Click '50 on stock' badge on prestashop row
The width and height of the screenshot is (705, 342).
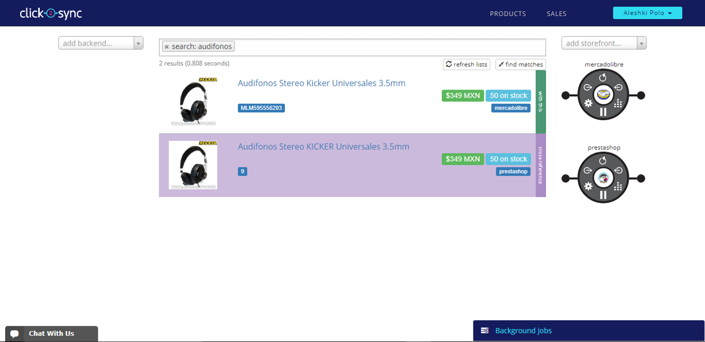[508, 159]
